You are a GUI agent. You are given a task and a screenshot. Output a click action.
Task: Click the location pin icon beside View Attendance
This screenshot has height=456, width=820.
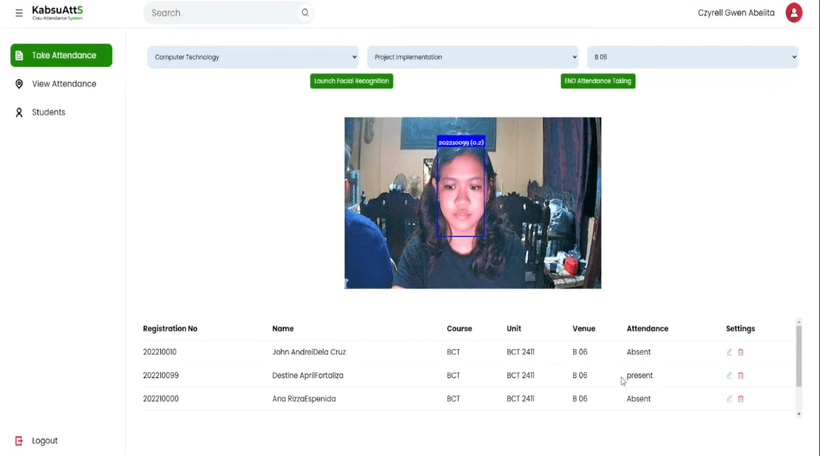point(19,84)
